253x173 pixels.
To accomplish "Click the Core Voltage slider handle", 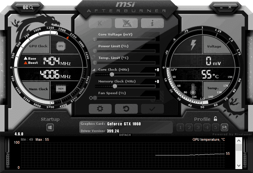I will tap(95, 39).
